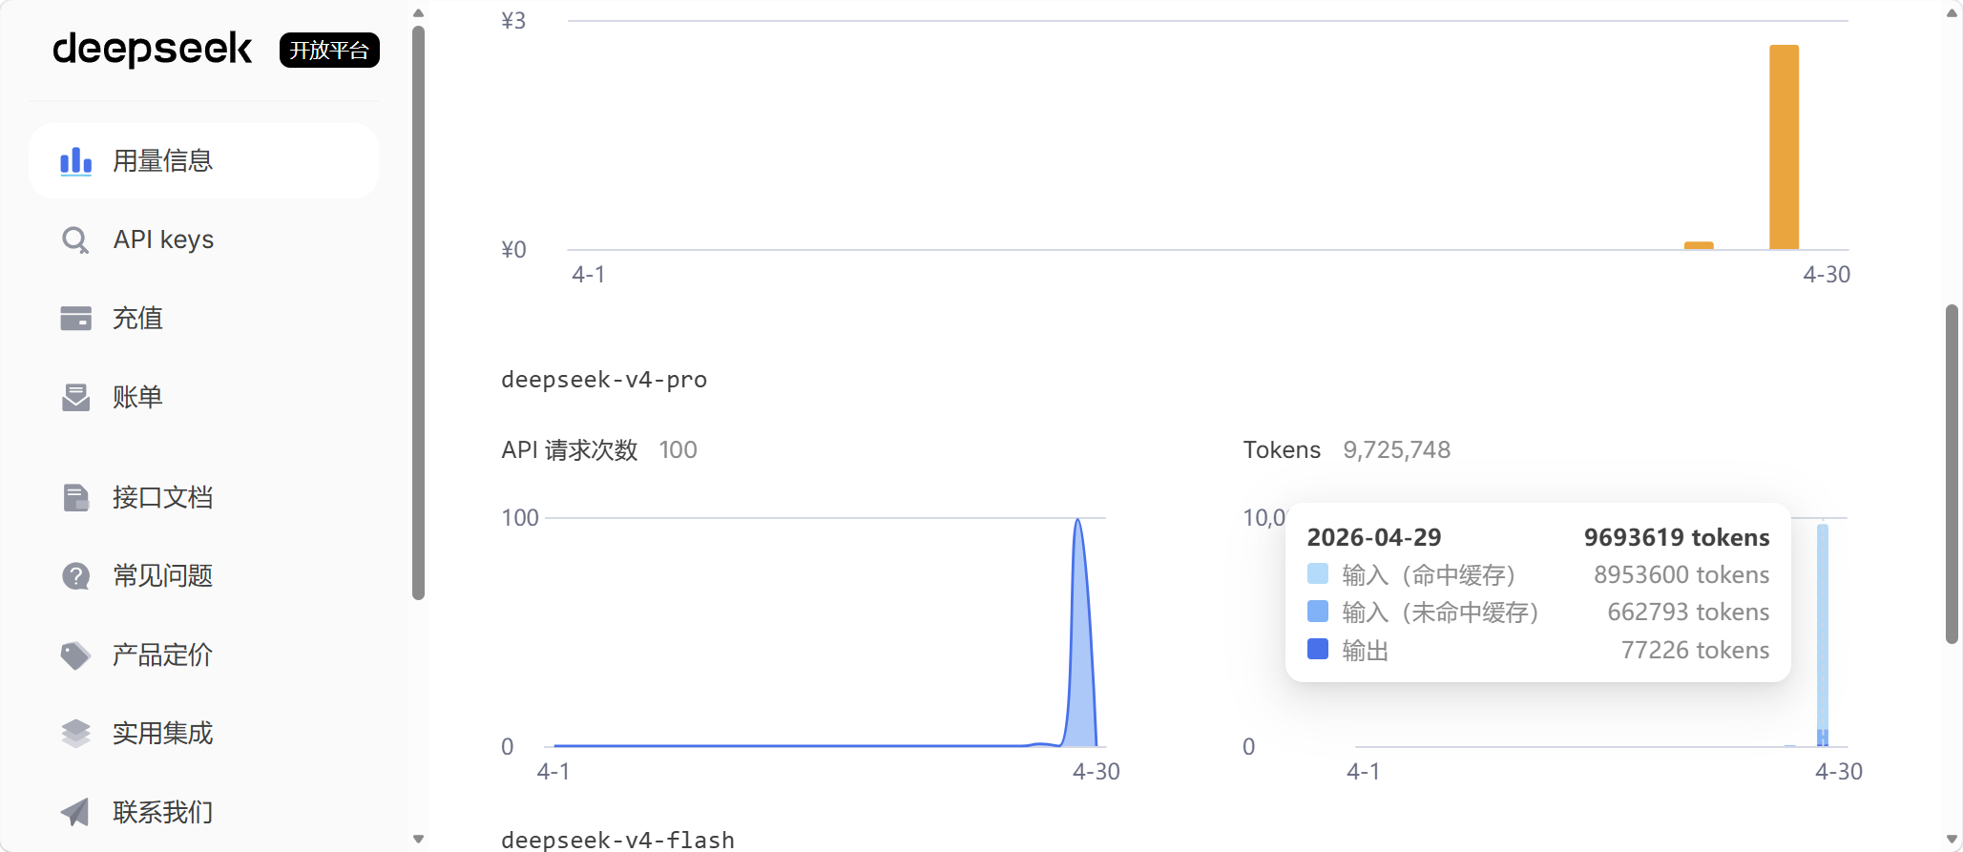Image resolution: width=1963 pixels, height=852 pixels.
Task: Click the Tokens total 9,725,748
Action: point(1397,450)
